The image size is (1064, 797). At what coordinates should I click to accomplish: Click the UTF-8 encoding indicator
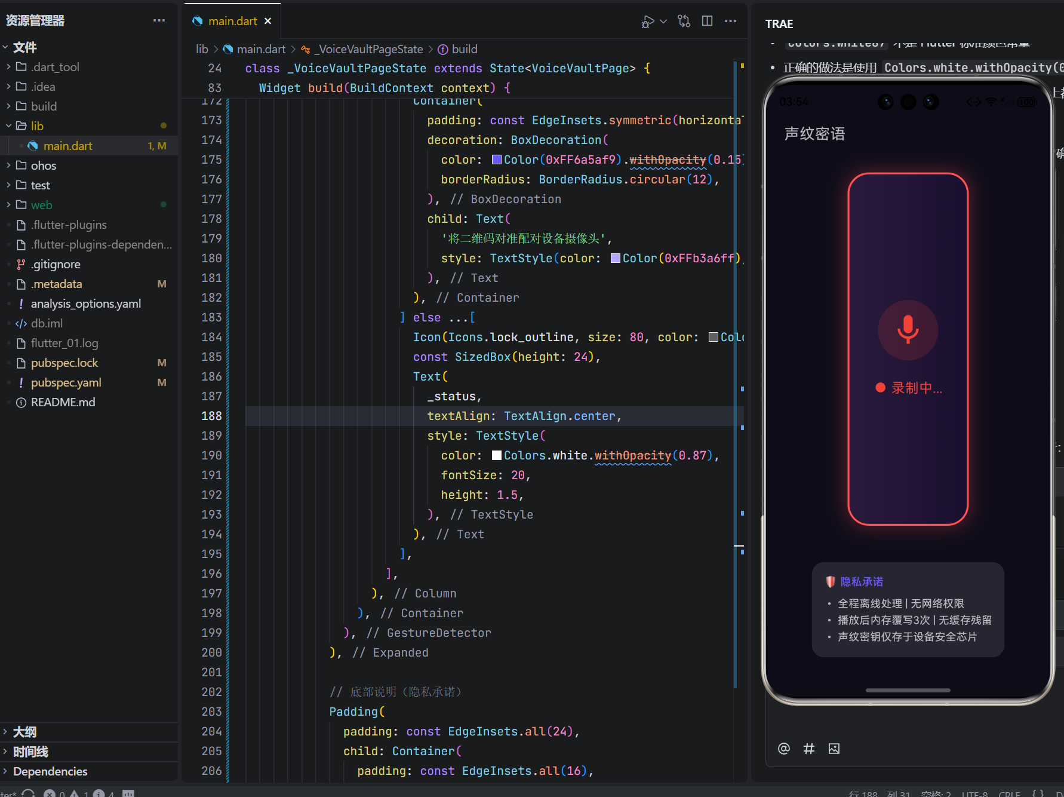(x=974, y=793)
